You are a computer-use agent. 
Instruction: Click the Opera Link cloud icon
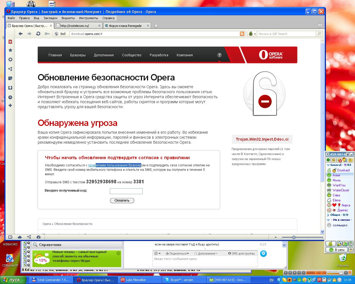[20, 237]
